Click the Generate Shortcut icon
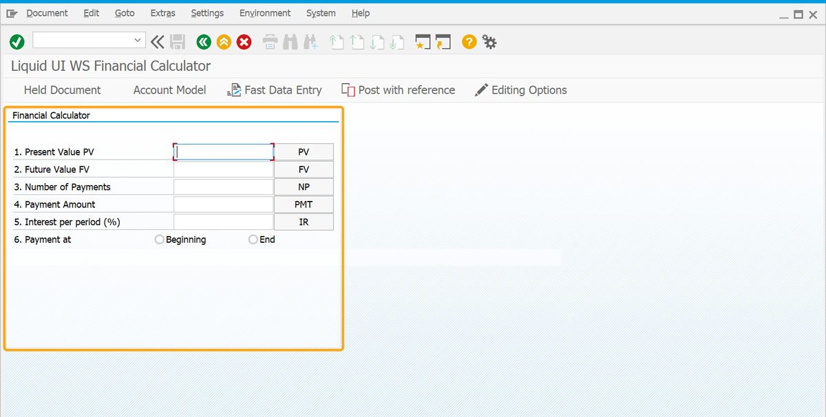 [x=443, y=42]
